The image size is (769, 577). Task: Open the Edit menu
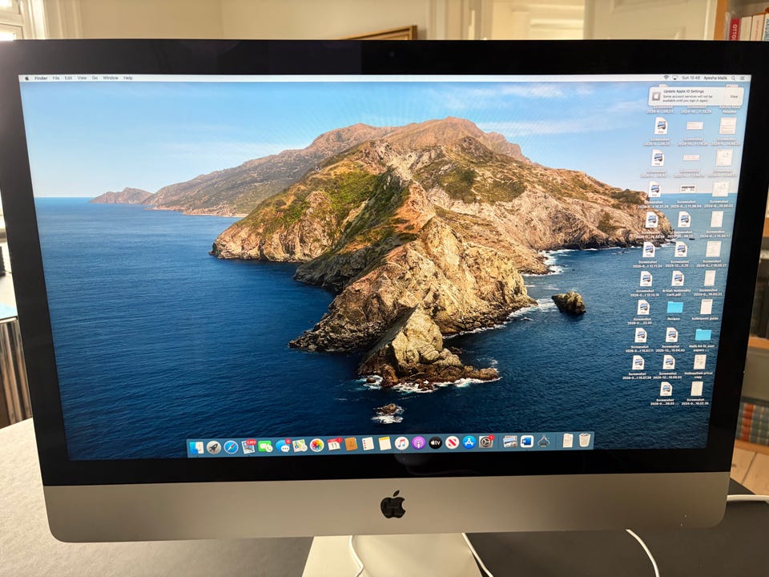(68, 78)
